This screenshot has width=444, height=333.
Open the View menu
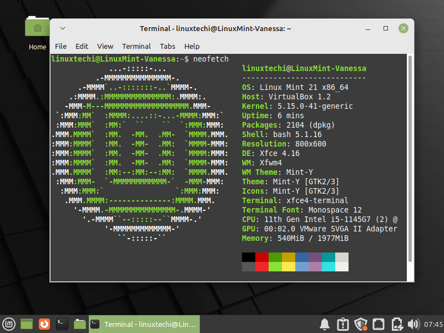(x=105, y=46)
